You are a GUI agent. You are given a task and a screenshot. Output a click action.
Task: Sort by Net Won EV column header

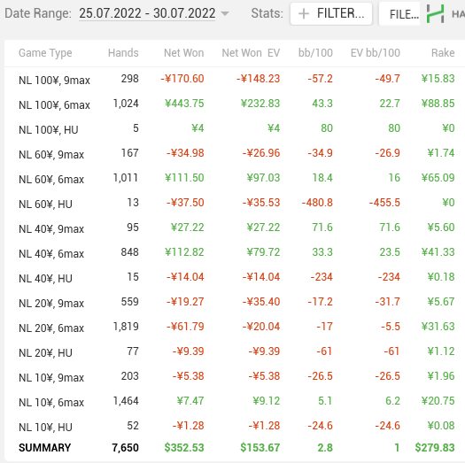tap(251, 53)
